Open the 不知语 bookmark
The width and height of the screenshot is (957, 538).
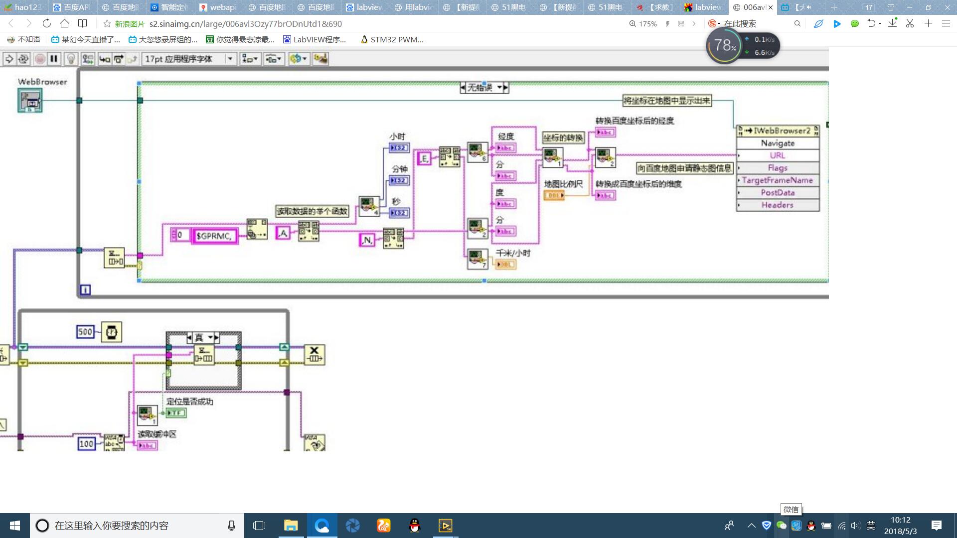(x=23, y=39)
